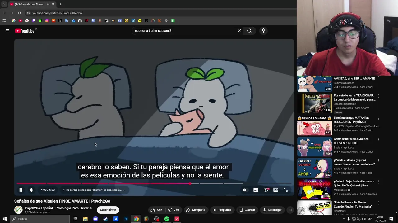This screenshot has width=398, height=223.
Task: Open a new browser tab
Action: [x=60, y=4]
